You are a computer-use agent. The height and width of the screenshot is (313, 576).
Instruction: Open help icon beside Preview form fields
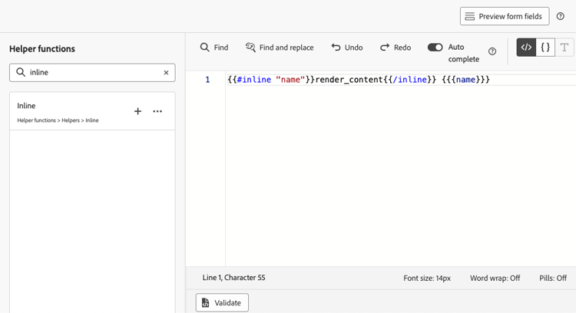click(560, 16)
